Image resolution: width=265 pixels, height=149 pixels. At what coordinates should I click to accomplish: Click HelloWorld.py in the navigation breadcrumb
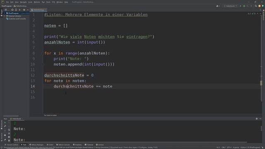pos(20,6)
